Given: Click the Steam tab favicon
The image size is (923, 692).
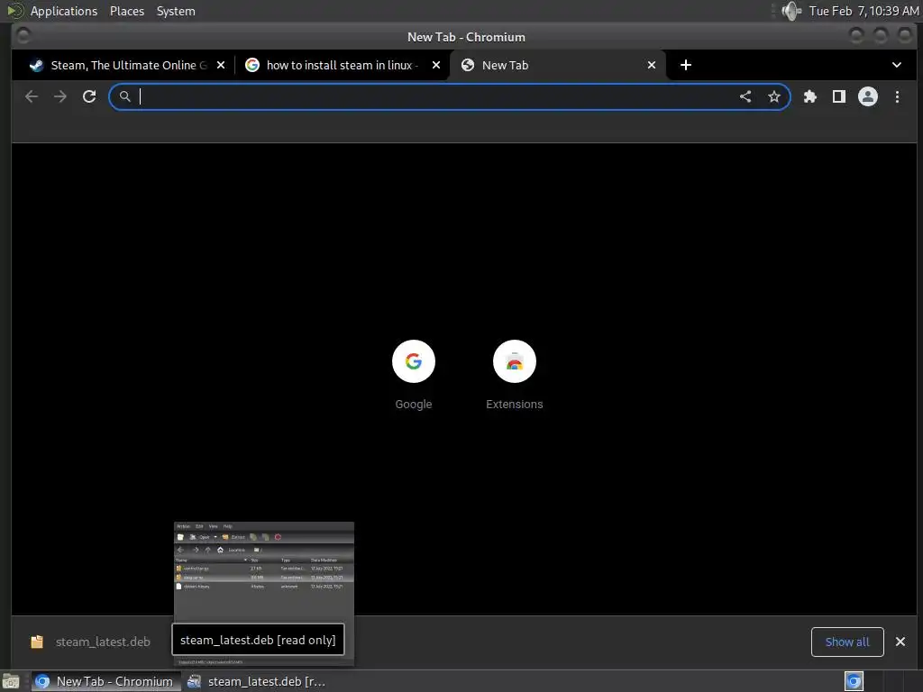Looking at the screenshot, I should (x=36, y=65).
